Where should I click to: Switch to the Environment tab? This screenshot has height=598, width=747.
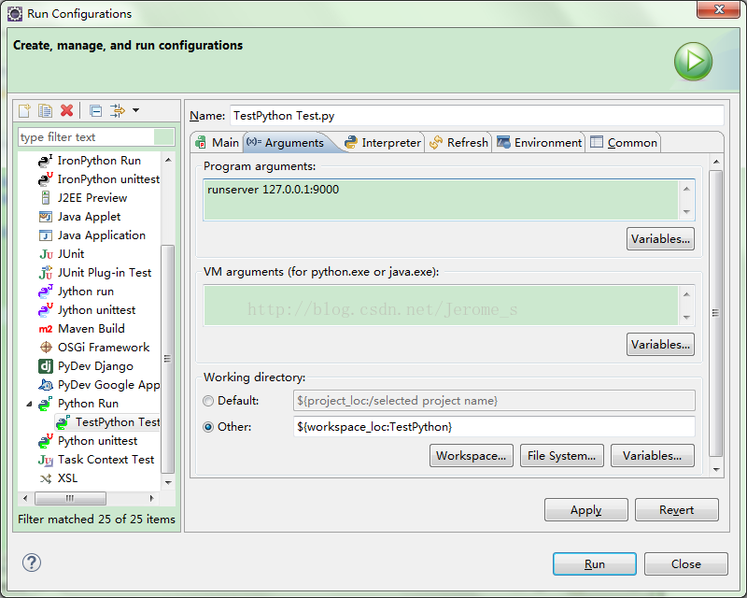(540, 143)
